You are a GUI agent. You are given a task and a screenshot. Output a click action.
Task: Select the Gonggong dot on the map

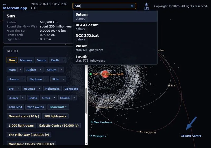coord(141,132)
